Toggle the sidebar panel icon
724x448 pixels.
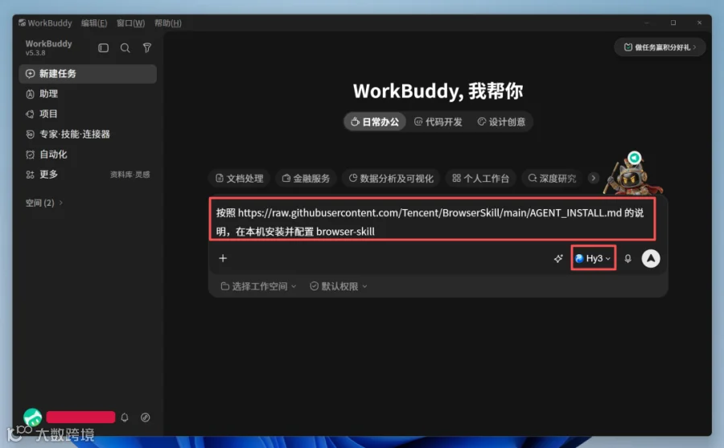click(104, 47)
